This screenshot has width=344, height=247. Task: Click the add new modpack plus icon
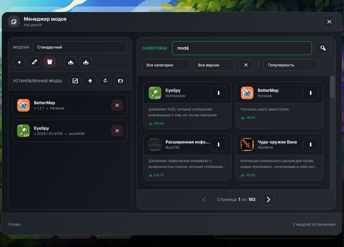pyautogui.click(x=19, y=62)
